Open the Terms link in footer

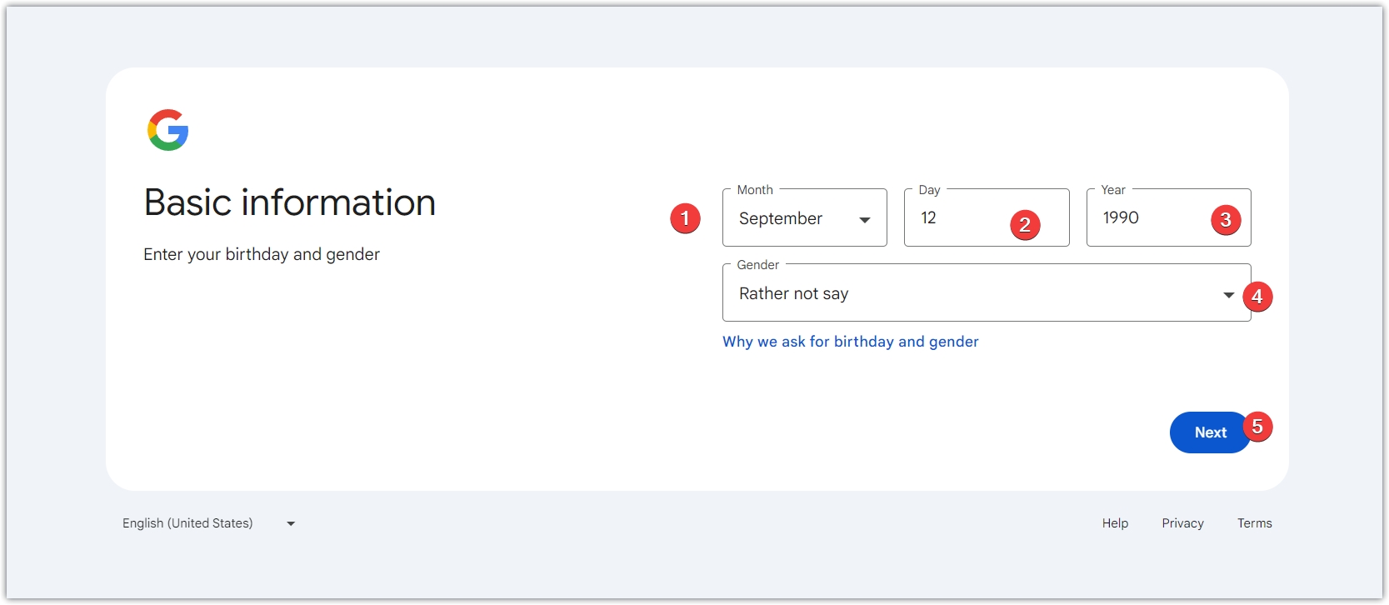click(1254, 523)
